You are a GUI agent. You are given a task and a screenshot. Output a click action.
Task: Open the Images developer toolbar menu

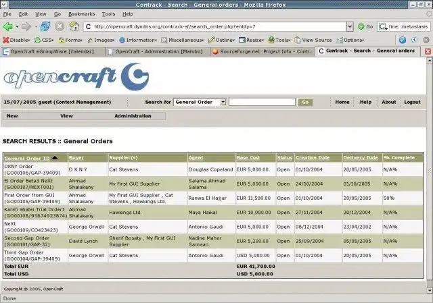pos(101,40)
